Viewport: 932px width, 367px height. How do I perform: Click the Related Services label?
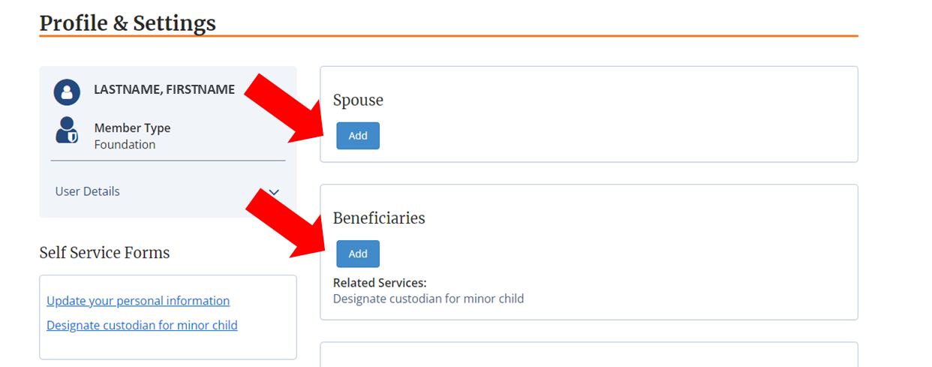380,283
